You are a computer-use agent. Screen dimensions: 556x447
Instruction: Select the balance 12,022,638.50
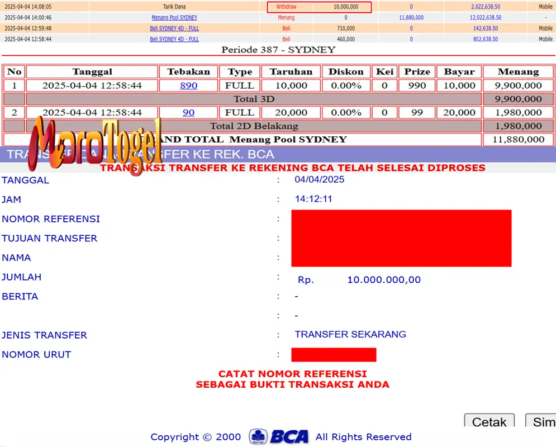point(486,17)
